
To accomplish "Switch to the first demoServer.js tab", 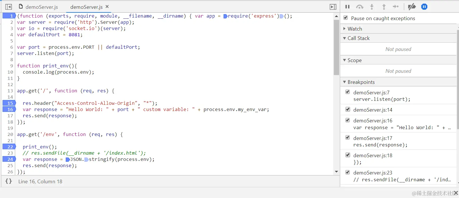I will (x=38, y=7).
